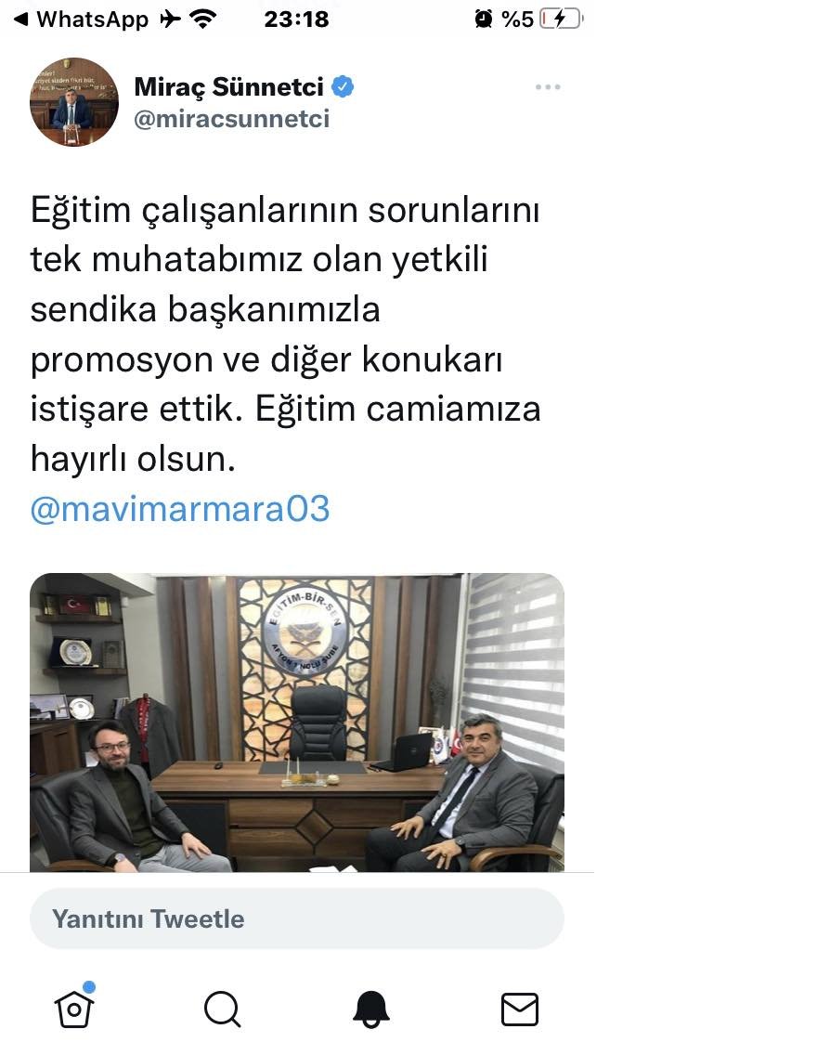Tap the @miracsunnetci handle

click(232, 119)
